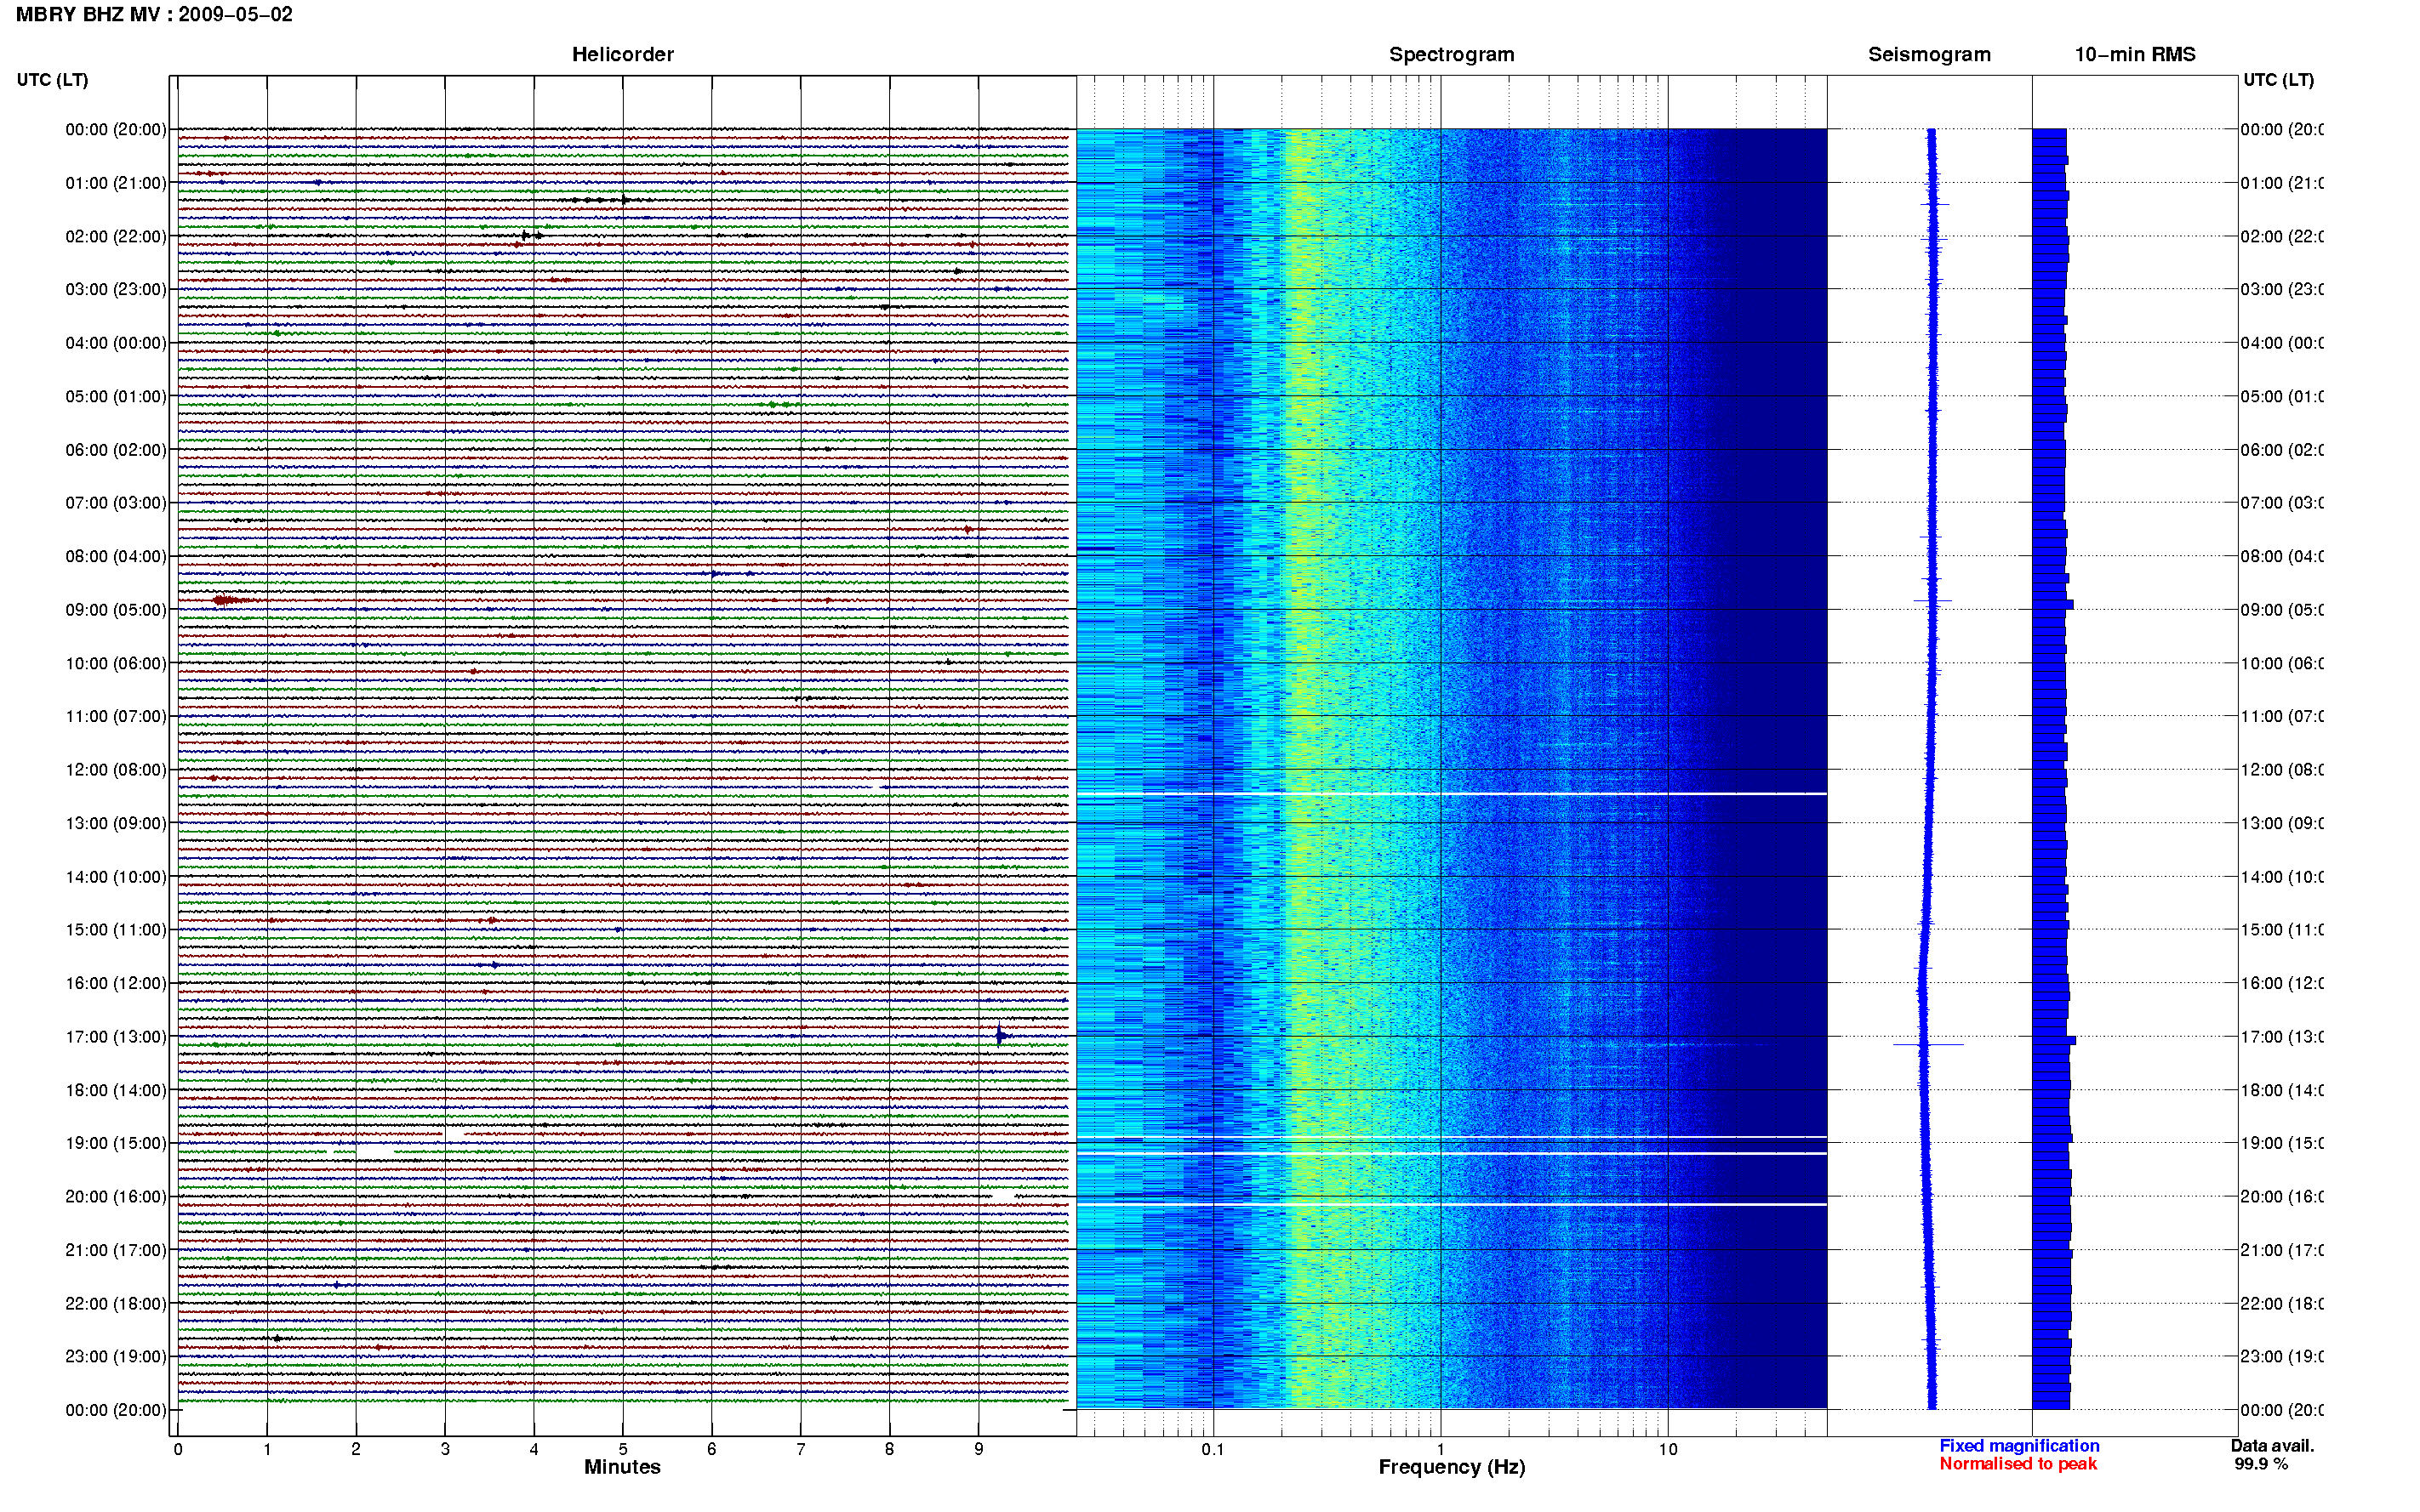Viewport: 2420px width, 1512px height.
Task: Select left time label "20:00 (16:00)"
Action: tap(115, 1197)
